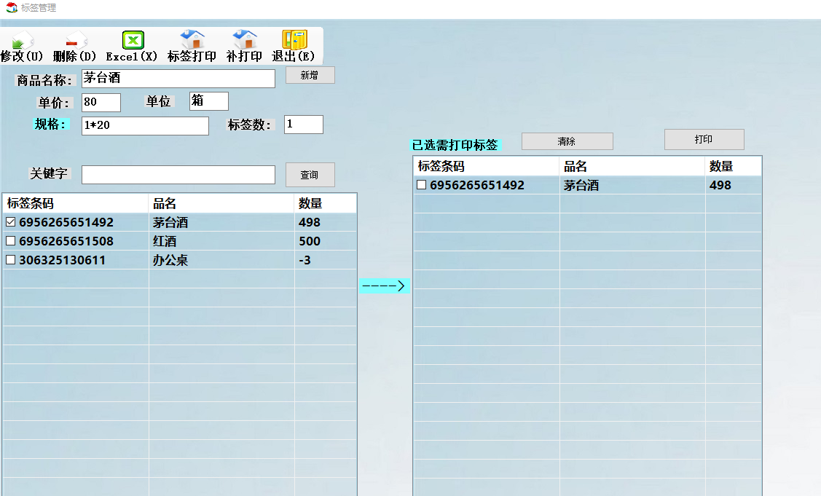Click the 新增 add button
The image size is (821, 496).
[x=310, y=76]
